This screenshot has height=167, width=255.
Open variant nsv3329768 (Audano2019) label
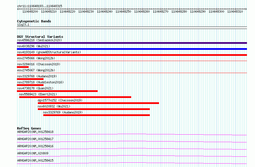coord(37,76)
